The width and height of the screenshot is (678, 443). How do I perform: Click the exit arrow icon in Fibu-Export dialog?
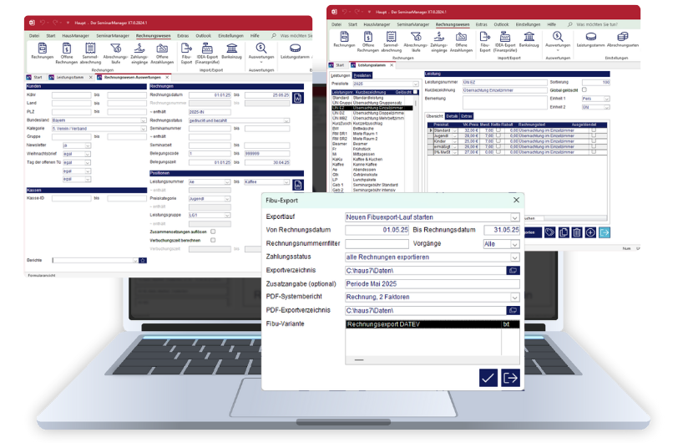click(x=510, y=378)
